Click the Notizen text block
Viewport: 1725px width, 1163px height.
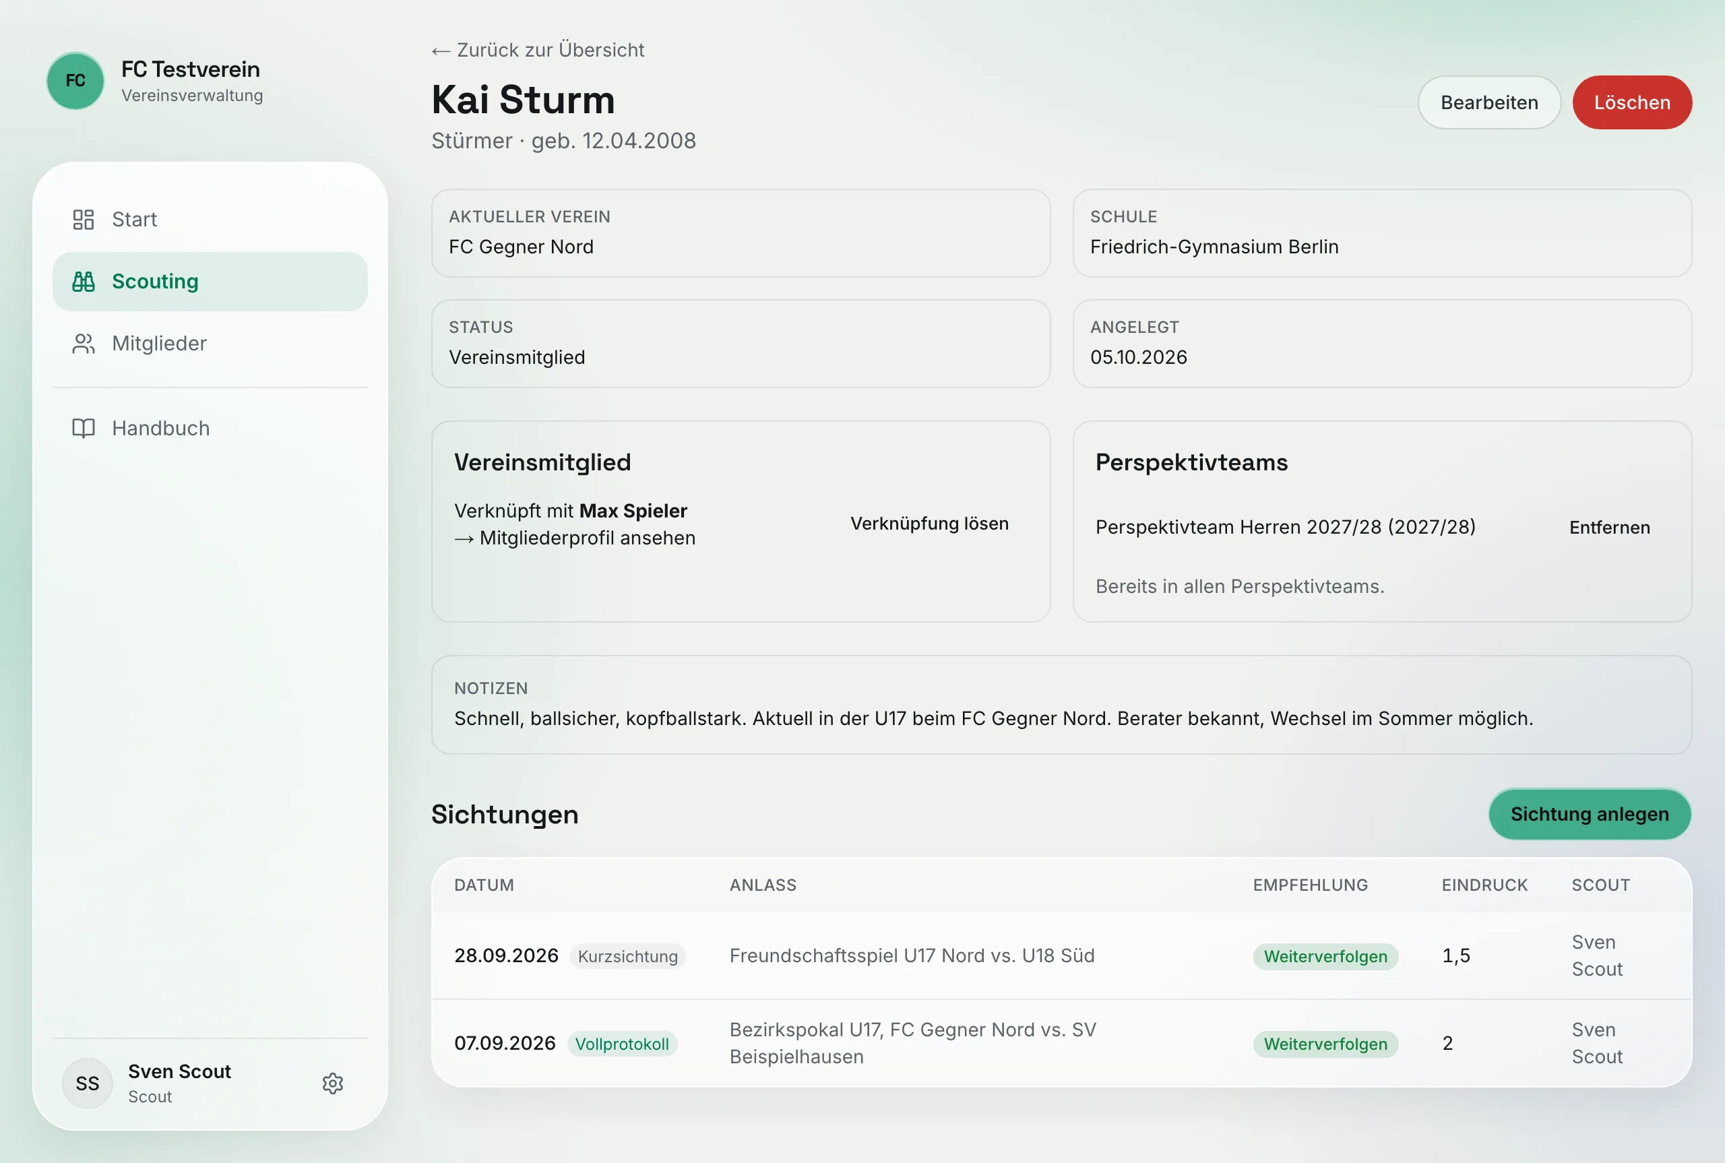coord(1061,705)
